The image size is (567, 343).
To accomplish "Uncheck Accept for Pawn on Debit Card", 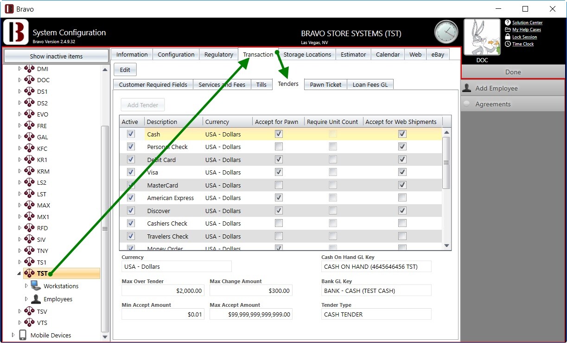I will [279, 159].
